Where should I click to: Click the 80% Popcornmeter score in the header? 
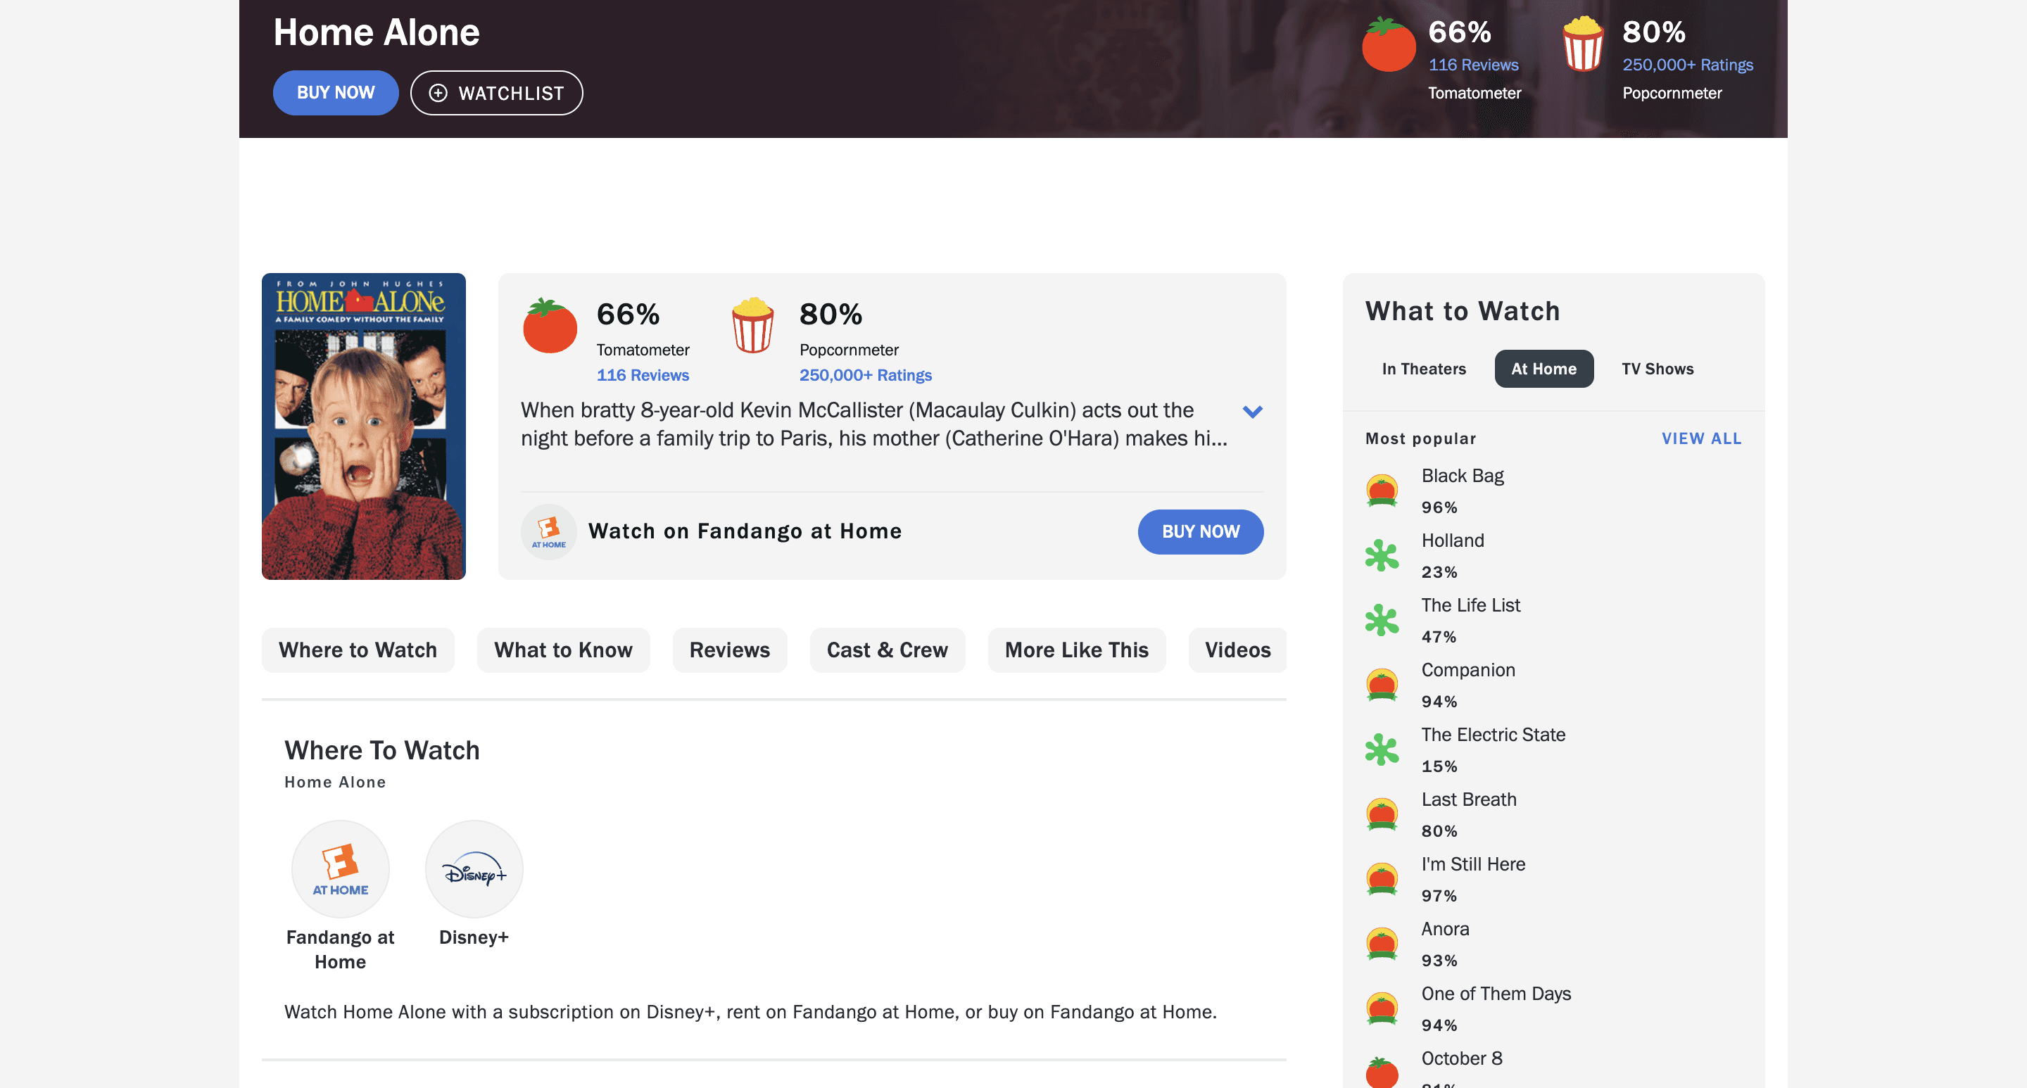point(1653,32)
